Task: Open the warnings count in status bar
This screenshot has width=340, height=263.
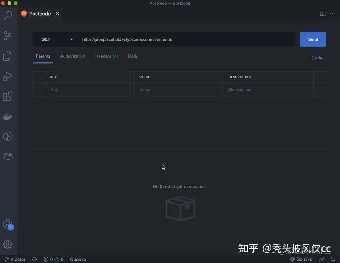Action: pos(59,259)
